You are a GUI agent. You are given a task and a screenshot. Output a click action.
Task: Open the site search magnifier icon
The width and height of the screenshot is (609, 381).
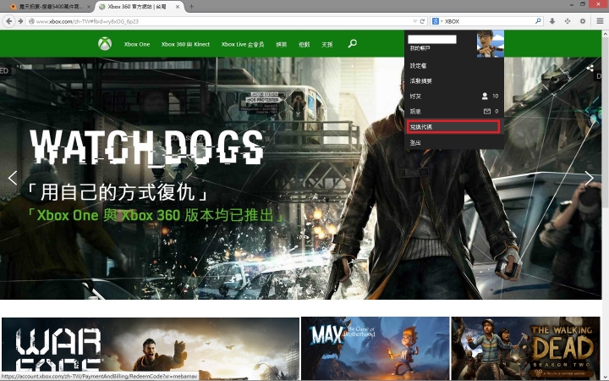[352, 43]
